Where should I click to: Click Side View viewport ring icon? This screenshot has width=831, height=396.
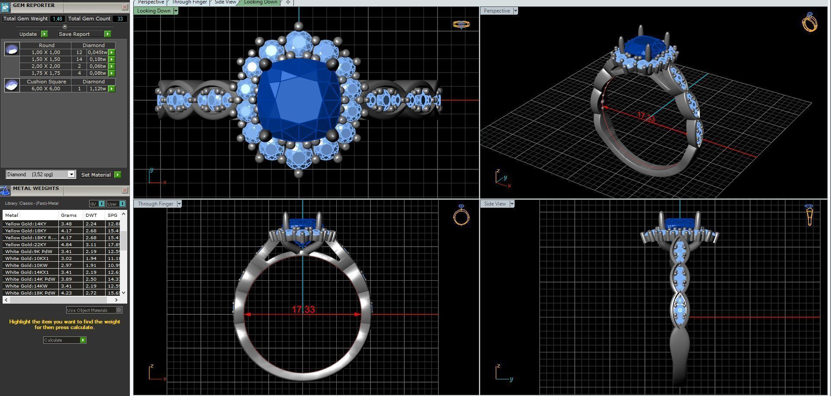pyautogui.click(x=809, y=215)
